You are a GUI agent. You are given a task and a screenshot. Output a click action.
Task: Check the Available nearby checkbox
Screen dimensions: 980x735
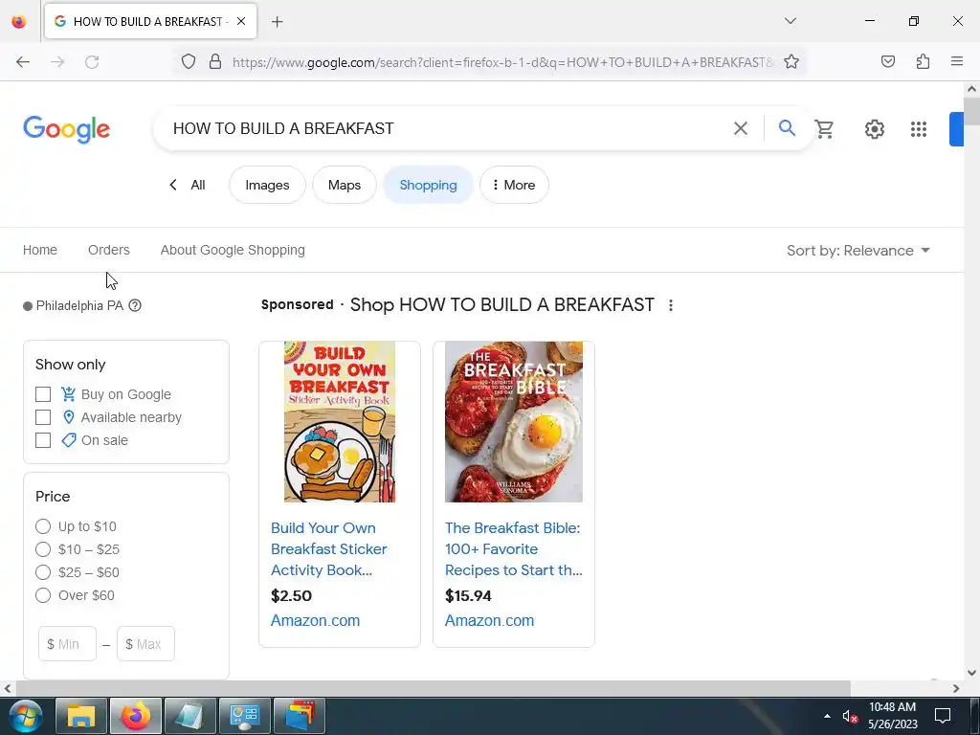[43, 417]
